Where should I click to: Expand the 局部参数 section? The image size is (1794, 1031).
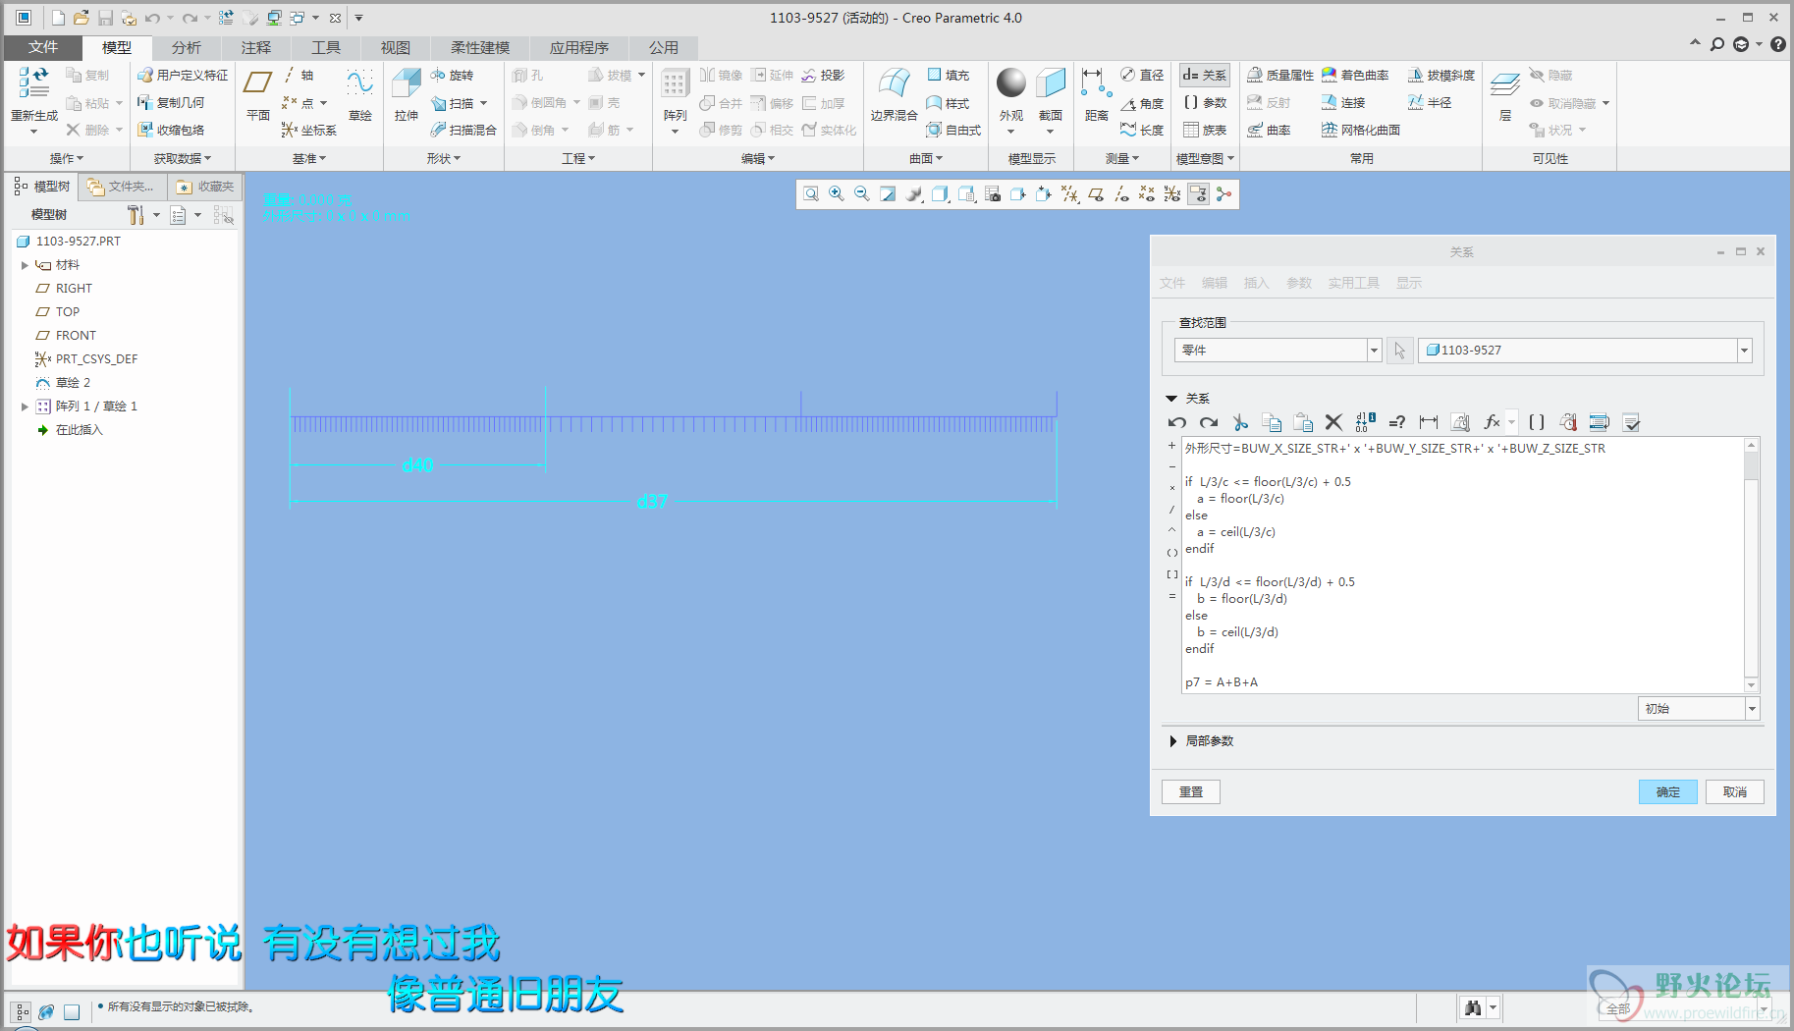[x=1172, y=741]
